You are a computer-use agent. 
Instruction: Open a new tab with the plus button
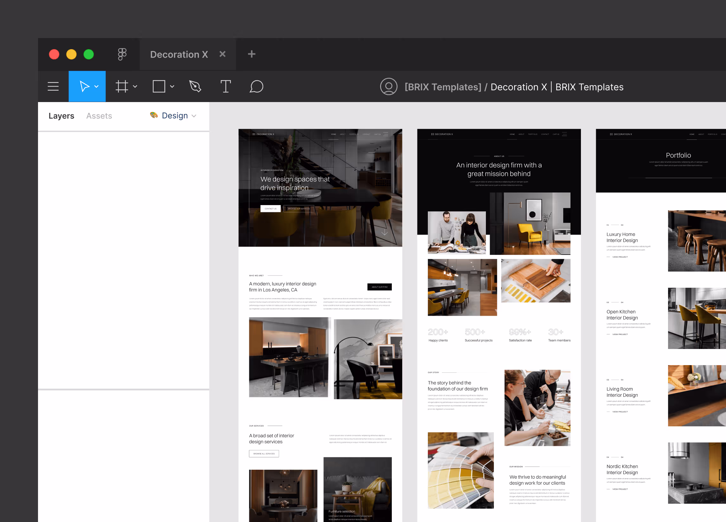click(x=251, y=54)
